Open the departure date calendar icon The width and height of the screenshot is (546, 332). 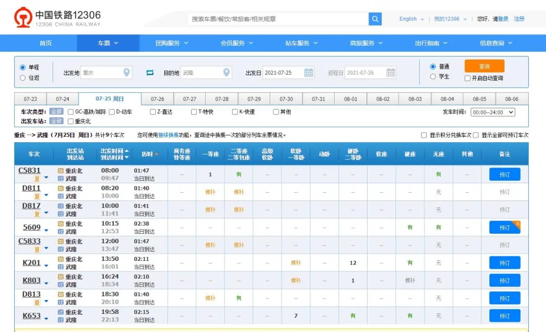[308, 73]
